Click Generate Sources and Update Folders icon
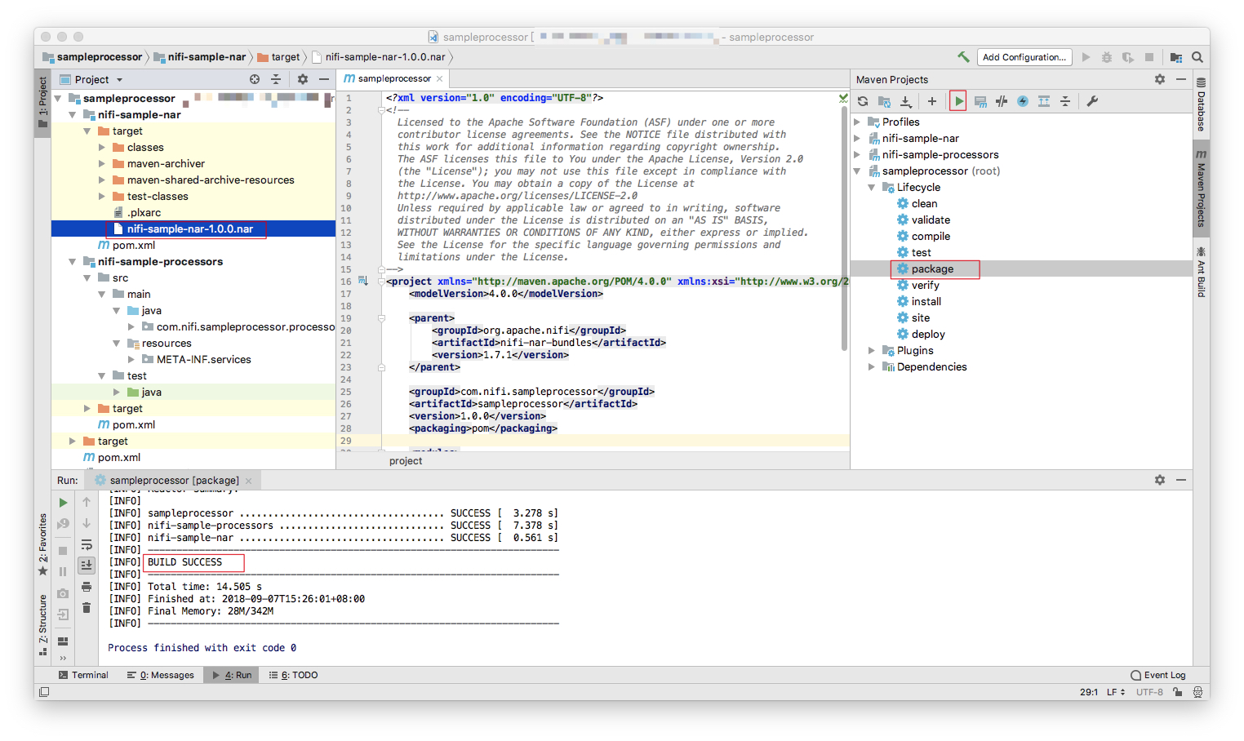The image size is (1244, 741). coord(884,101)
